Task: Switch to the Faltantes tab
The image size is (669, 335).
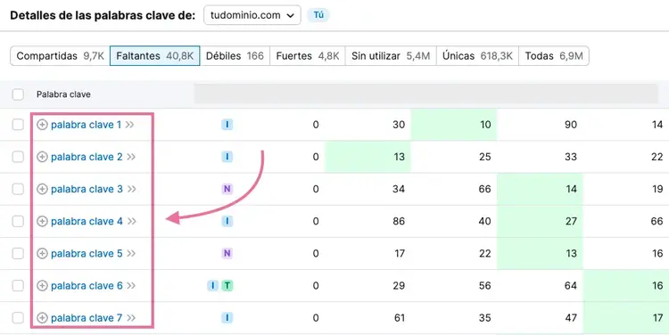Action: [155, 56]
